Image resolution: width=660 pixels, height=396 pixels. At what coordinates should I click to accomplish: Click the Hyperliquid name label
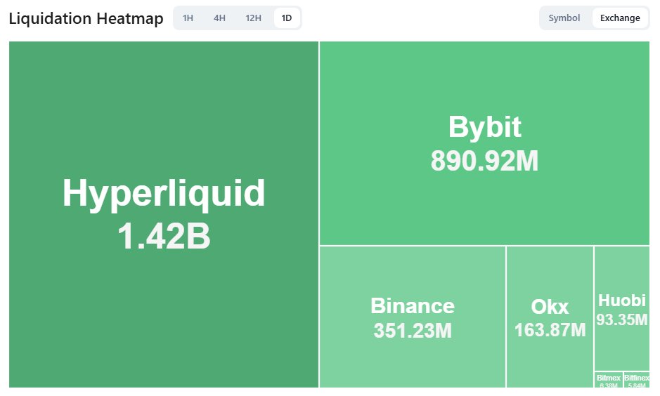tap(164, 194)
